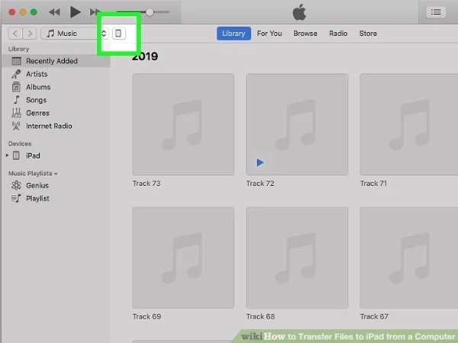Screen dimensions: 458x343
Task: Click the Track 68 album artwork
Action: pos(297,258)
